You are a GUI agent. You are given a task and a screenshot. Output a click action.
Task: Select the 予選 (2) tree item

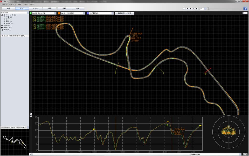9,17
